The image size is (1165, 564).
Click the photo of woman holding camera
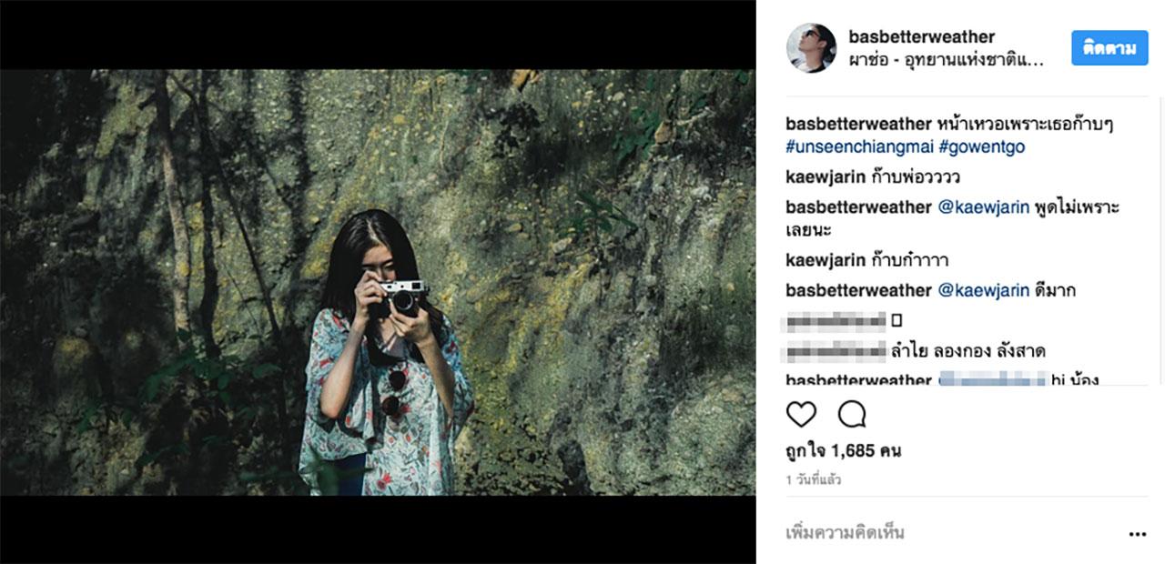pyautogui.click(x=378, y=282)
